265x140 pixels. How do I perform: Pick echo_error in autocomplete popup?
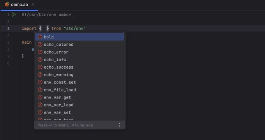[79, 52]
